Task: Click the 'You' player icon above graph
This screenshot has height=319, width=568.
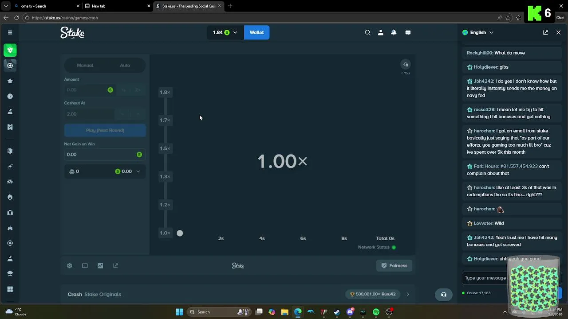Action: click(x=405, y=65)
